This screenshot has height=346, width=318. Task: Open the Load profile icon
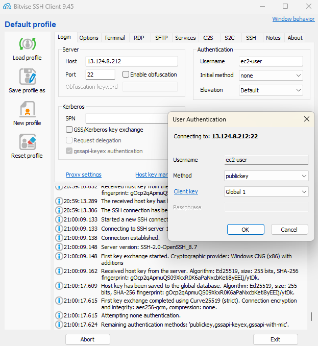pyautogui.click(x=27, y=44)
